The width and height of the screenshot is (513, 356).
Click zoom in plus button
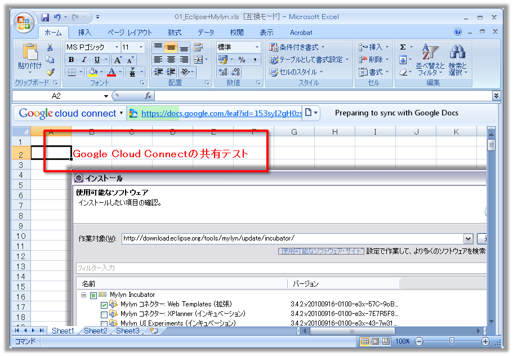click(x=485, y=341)
